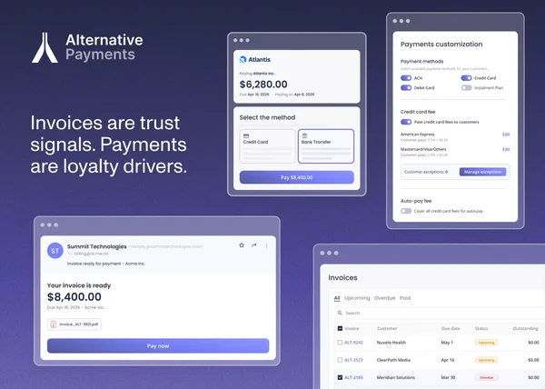Edit the Mastercard/Visa/Others fee
The width and height of the screenshot is (545, 389).
tap(506, 149)
